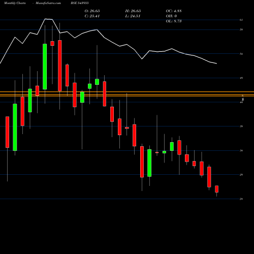Click the 49 price axis label
Image resolution: width=254 pixels, height=254 pixels.
pos(241,78)
